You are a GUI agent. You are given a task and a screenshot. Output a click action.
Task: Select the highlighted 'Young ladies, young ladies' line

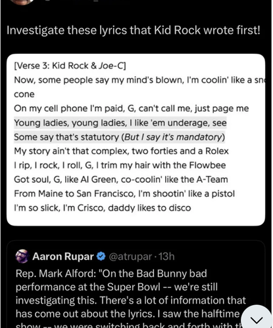pyautogui.click(x=120, y=123)
